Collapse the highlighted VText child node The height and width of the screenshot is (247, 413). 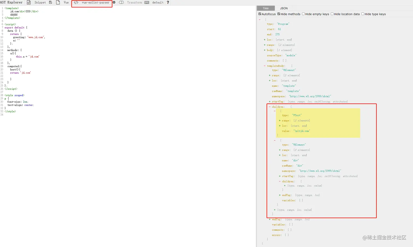275,111
